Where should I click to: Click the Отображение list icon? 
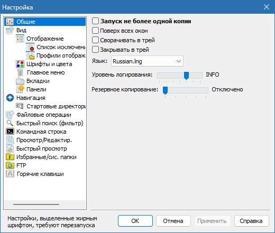tap(20, 39)
